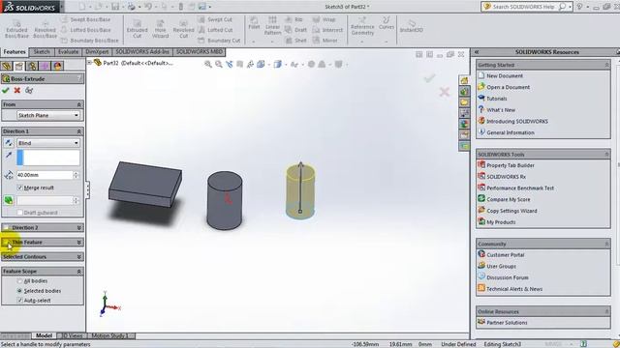This screenshot has width=620, height=348.
Task: Open Reference Geometry tool
Action: (x=362, y=26)
